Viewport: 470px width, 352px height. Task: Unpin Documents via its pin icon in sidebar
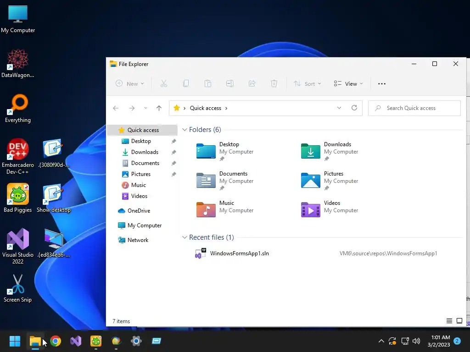pos(173,163)
